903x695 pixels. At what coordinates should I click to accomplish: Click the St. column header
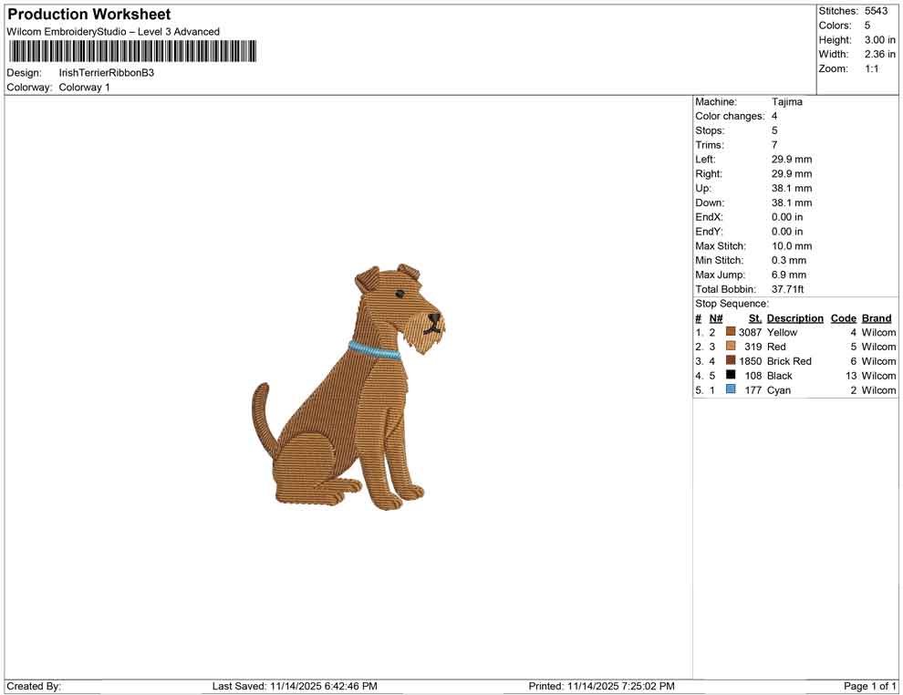753,317
